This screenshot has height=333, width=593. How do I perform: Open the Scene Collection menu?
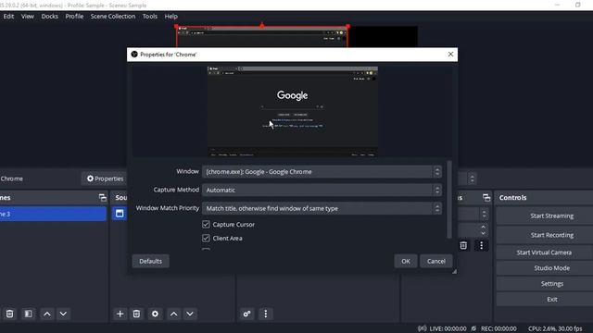pyautogui.click(x=113, y=17)
